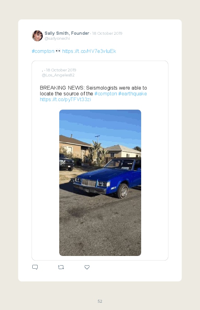The image size is (200, 310).
Task: Click the retweet arrows icon
Action: (x=61, y=267)
